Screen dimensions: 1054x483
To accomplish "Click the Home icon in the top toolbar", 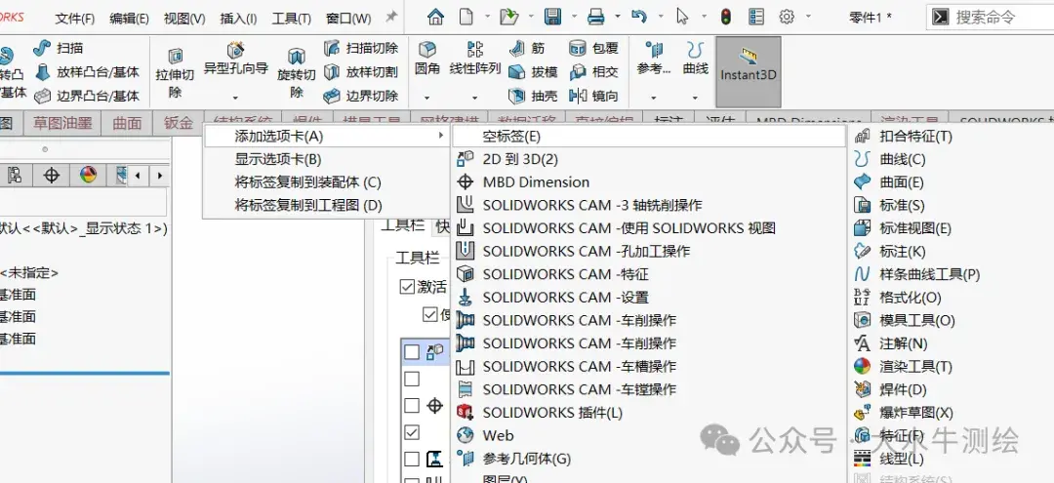I will coord(435,17).
